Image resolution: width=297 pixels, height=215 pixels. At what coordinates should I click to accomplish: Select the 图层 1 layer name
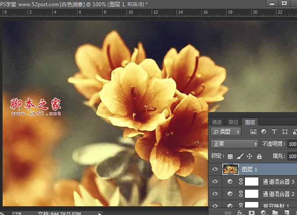tap(249, 169)
